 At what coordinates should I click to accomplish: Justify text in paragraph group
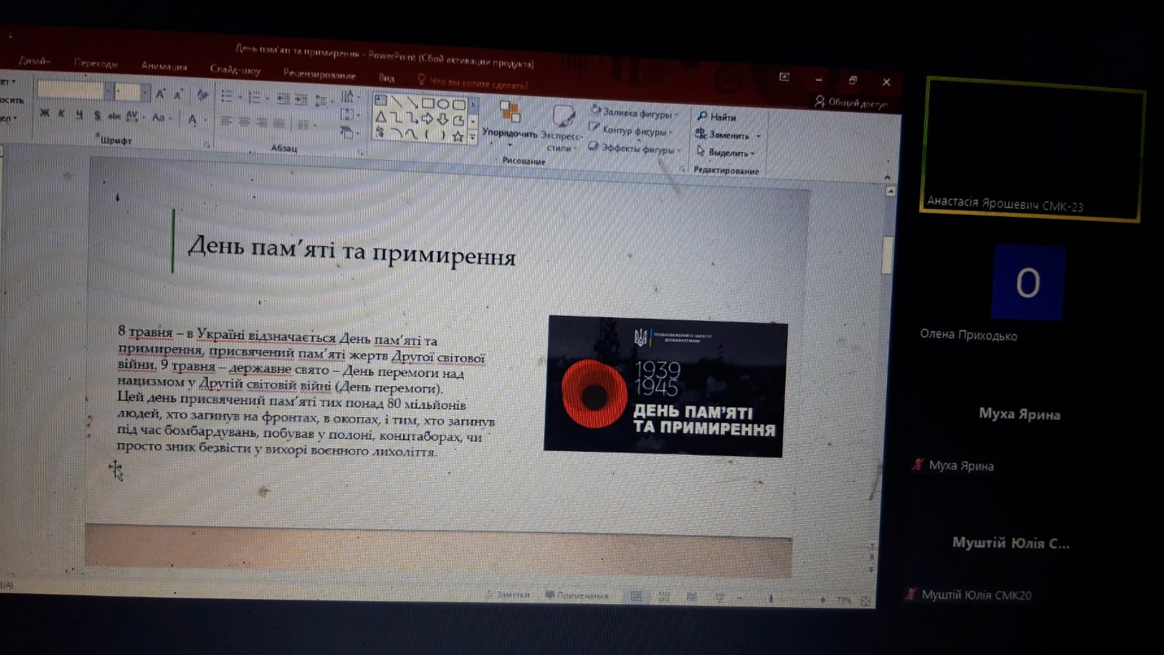point(279,124)
